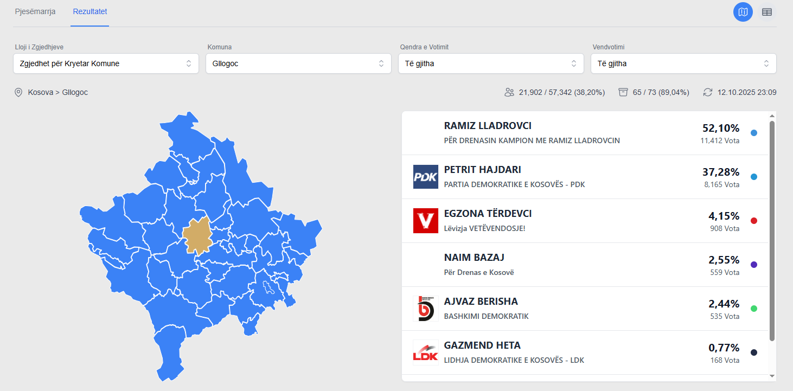Expand the Qendra e Votimit dropdown
The width and height of the screenshot is (793, 391).
tap(491, 63)
